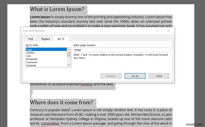The image size is (205, 127).
Task: Click the list scroll up arrow
Action: pyautogui.click(x=69, y=50)
